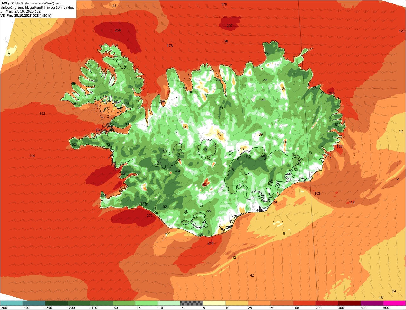
Task: Click the legend swatch between -200 and -100
Action: [x=79, y=303]
